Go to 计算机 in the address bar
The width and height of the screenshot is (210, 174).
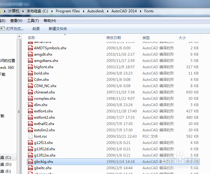click(14, 11)
